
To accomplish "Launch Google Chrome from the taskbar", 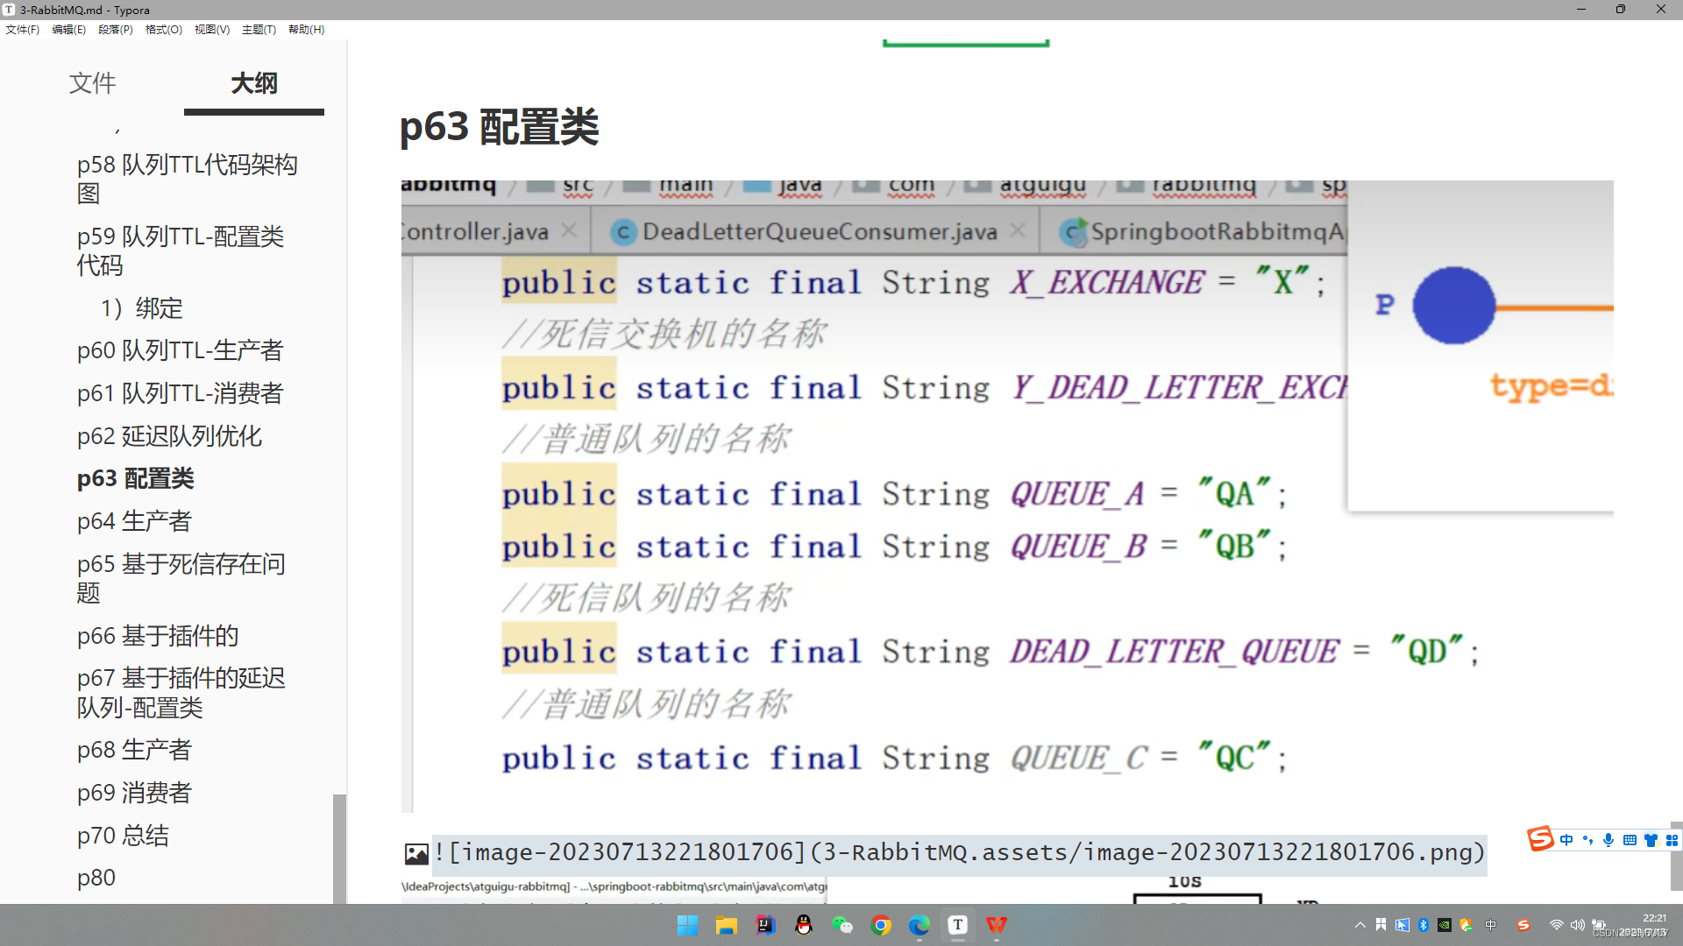I will point(881,926).
